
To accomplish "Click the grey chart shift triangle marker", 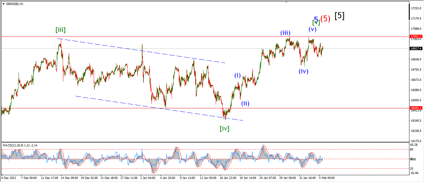I will (286, 2).
